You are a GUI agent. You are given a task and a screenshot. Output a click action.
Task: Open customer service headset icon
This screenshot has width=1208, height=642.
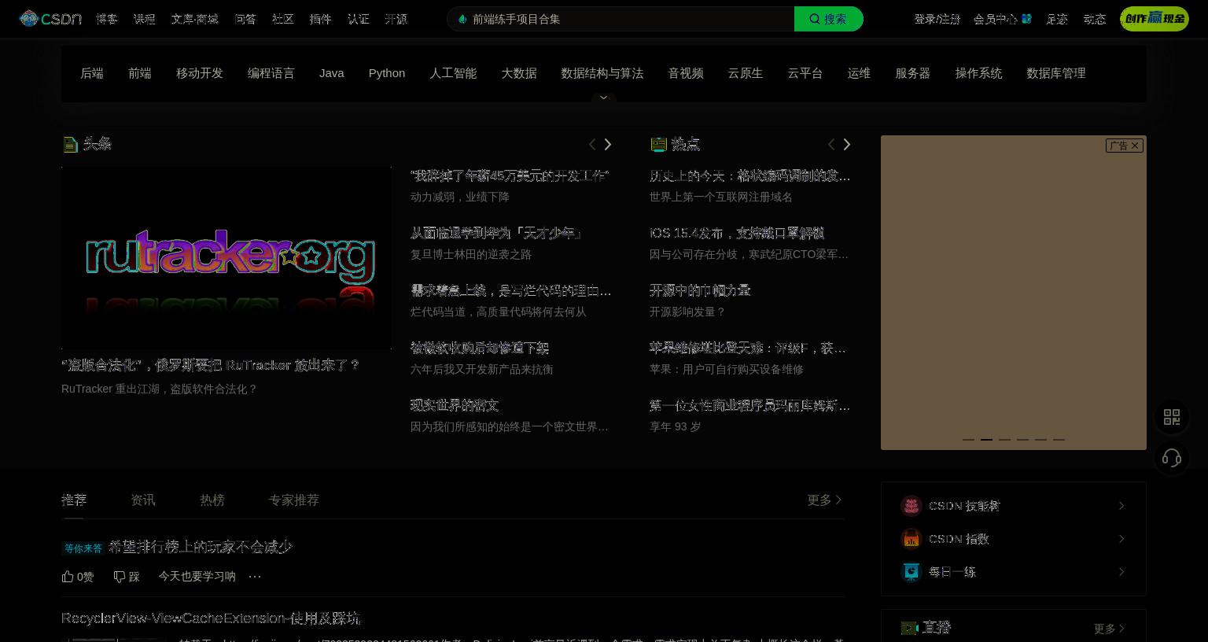(1172, 458)
